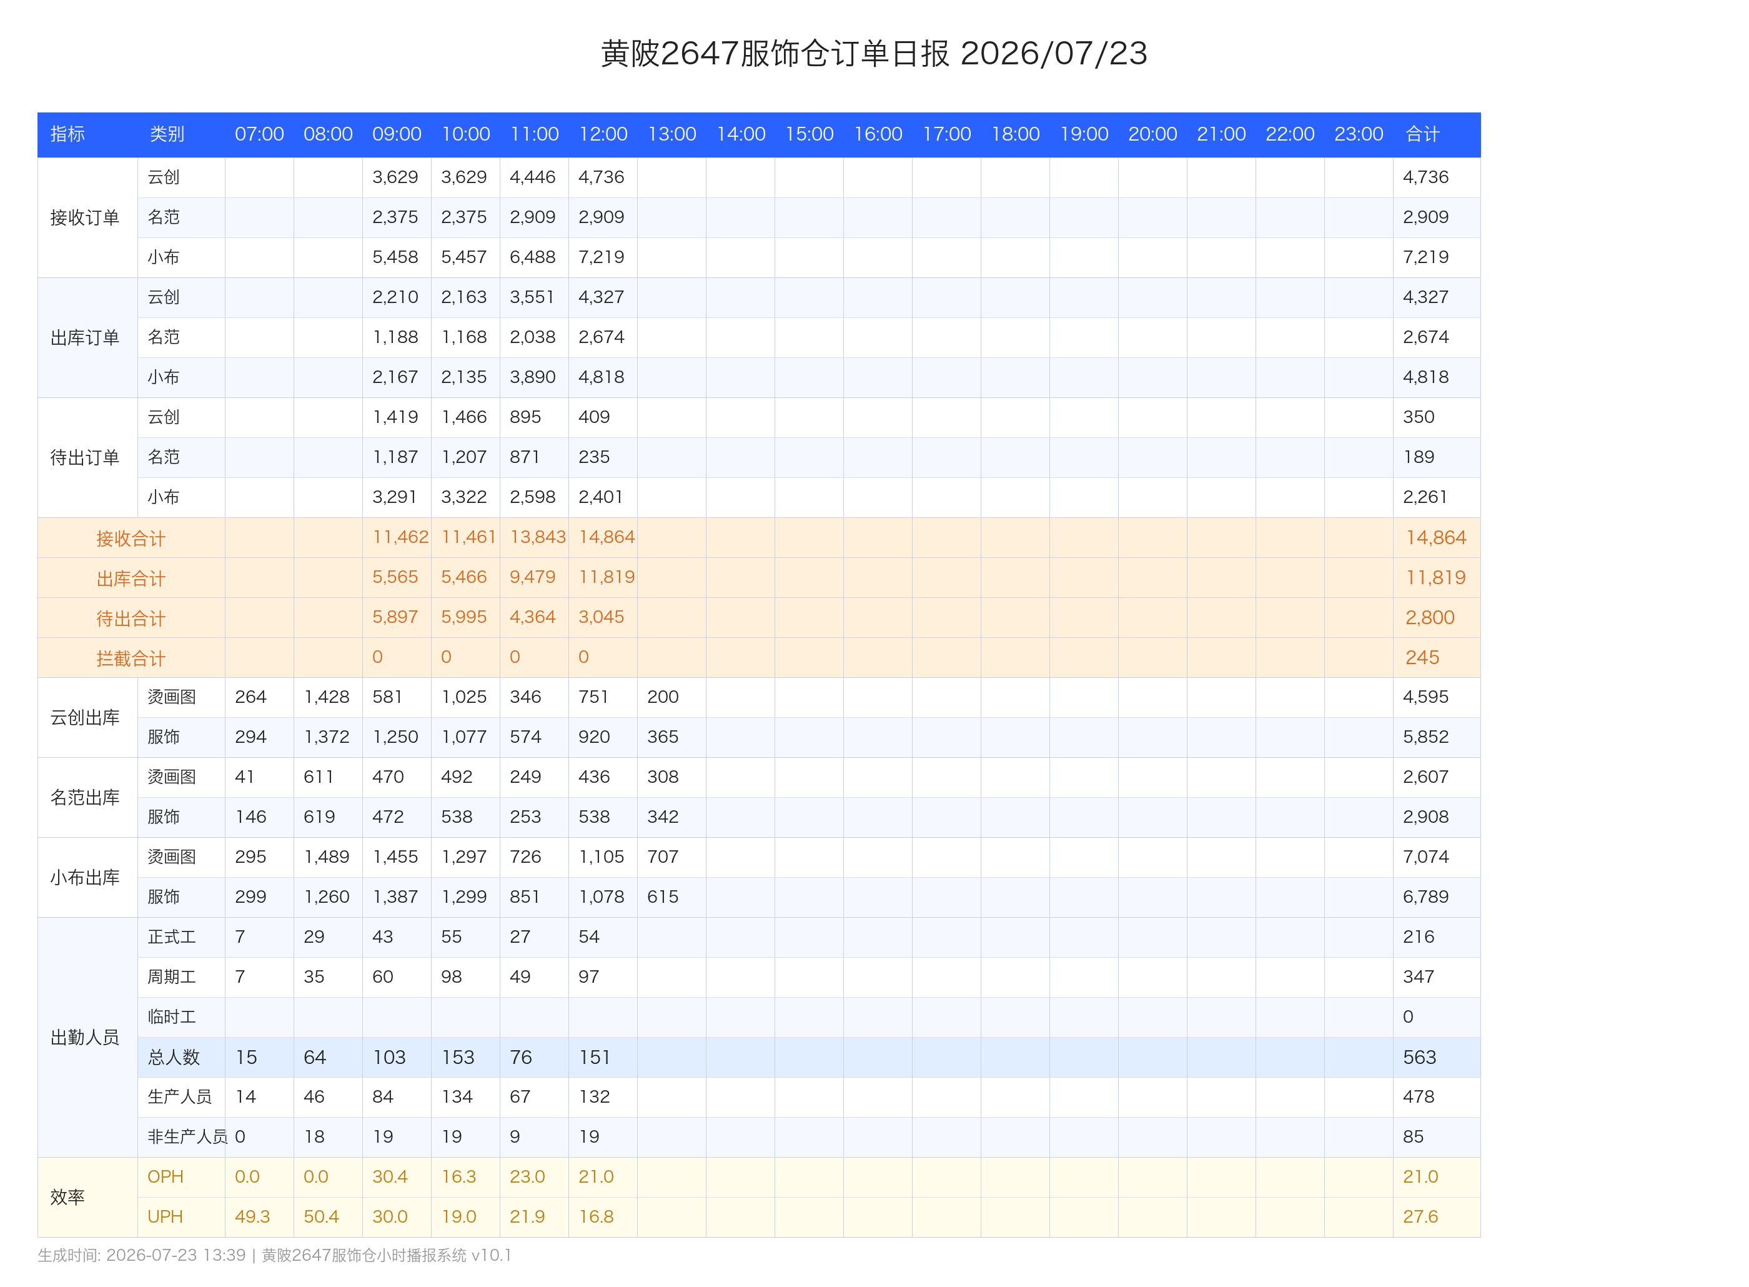
Task: Click the 153 总人数 value at 10:00
Action: point(458,1057)
